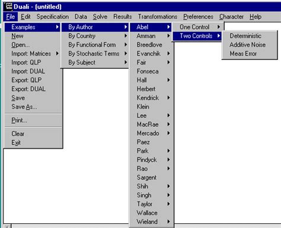Expand the Examples submenu

coord(33,27)
